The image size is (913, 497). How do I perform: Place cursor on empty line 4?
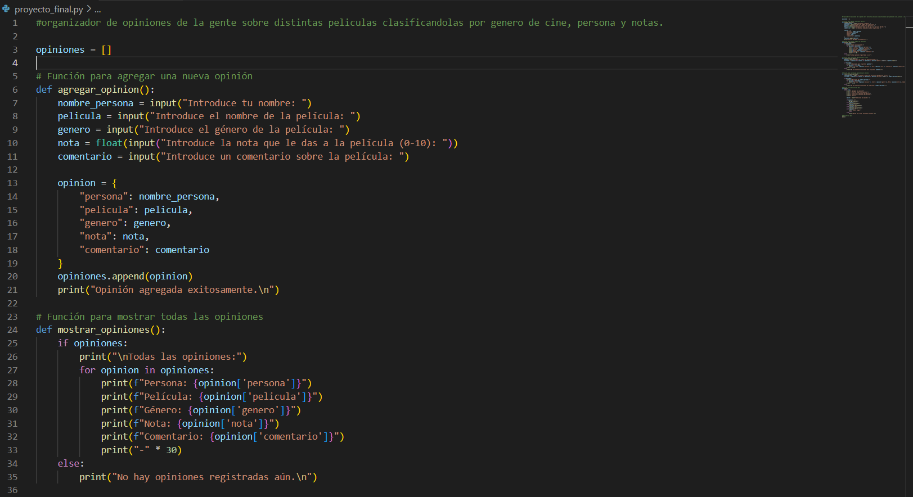(225, 63)
